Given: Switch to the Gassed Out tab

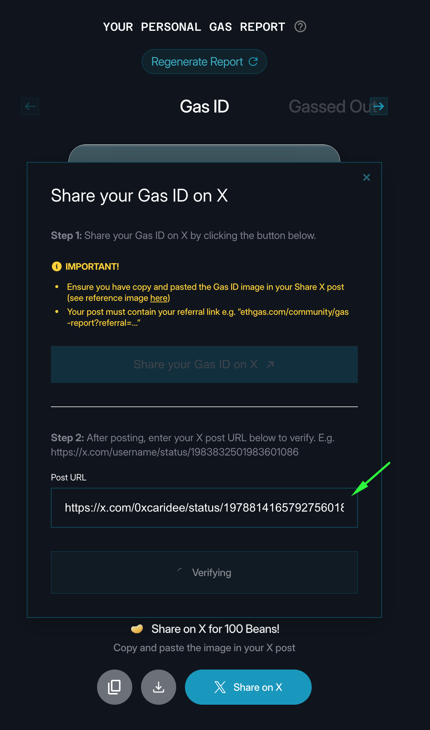Looking at the screenshot, I should tap(330, 107).
